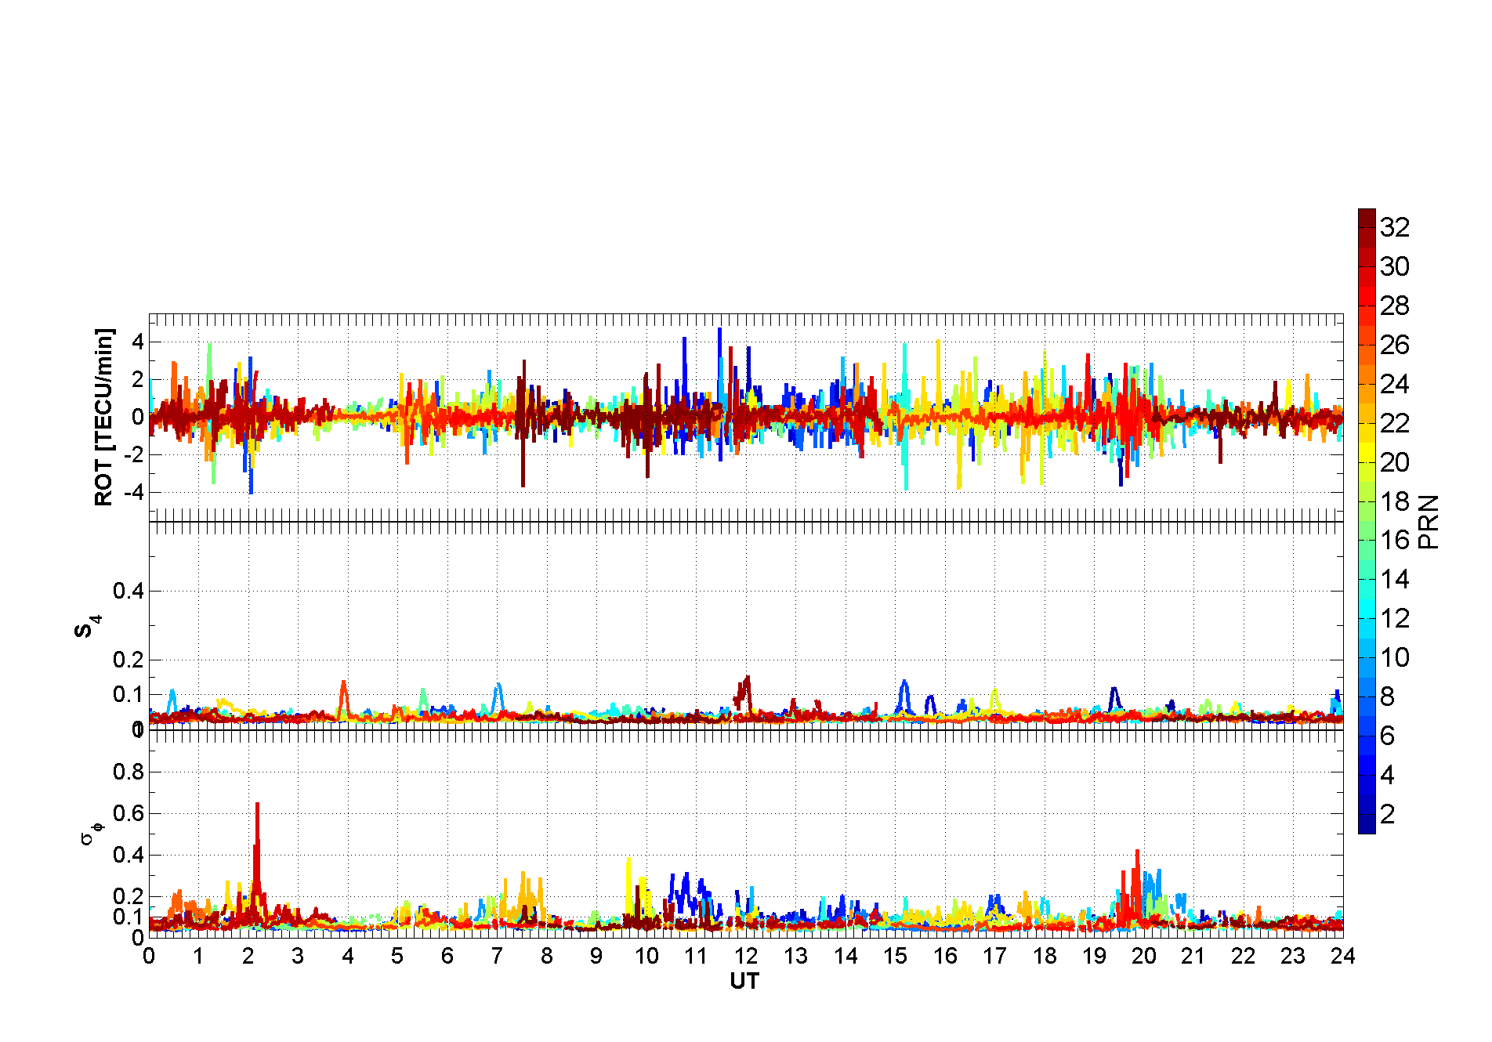Select PRN colorbar tick label 2
This screenshot has width=1492, height=1042.
point(1388,814)
